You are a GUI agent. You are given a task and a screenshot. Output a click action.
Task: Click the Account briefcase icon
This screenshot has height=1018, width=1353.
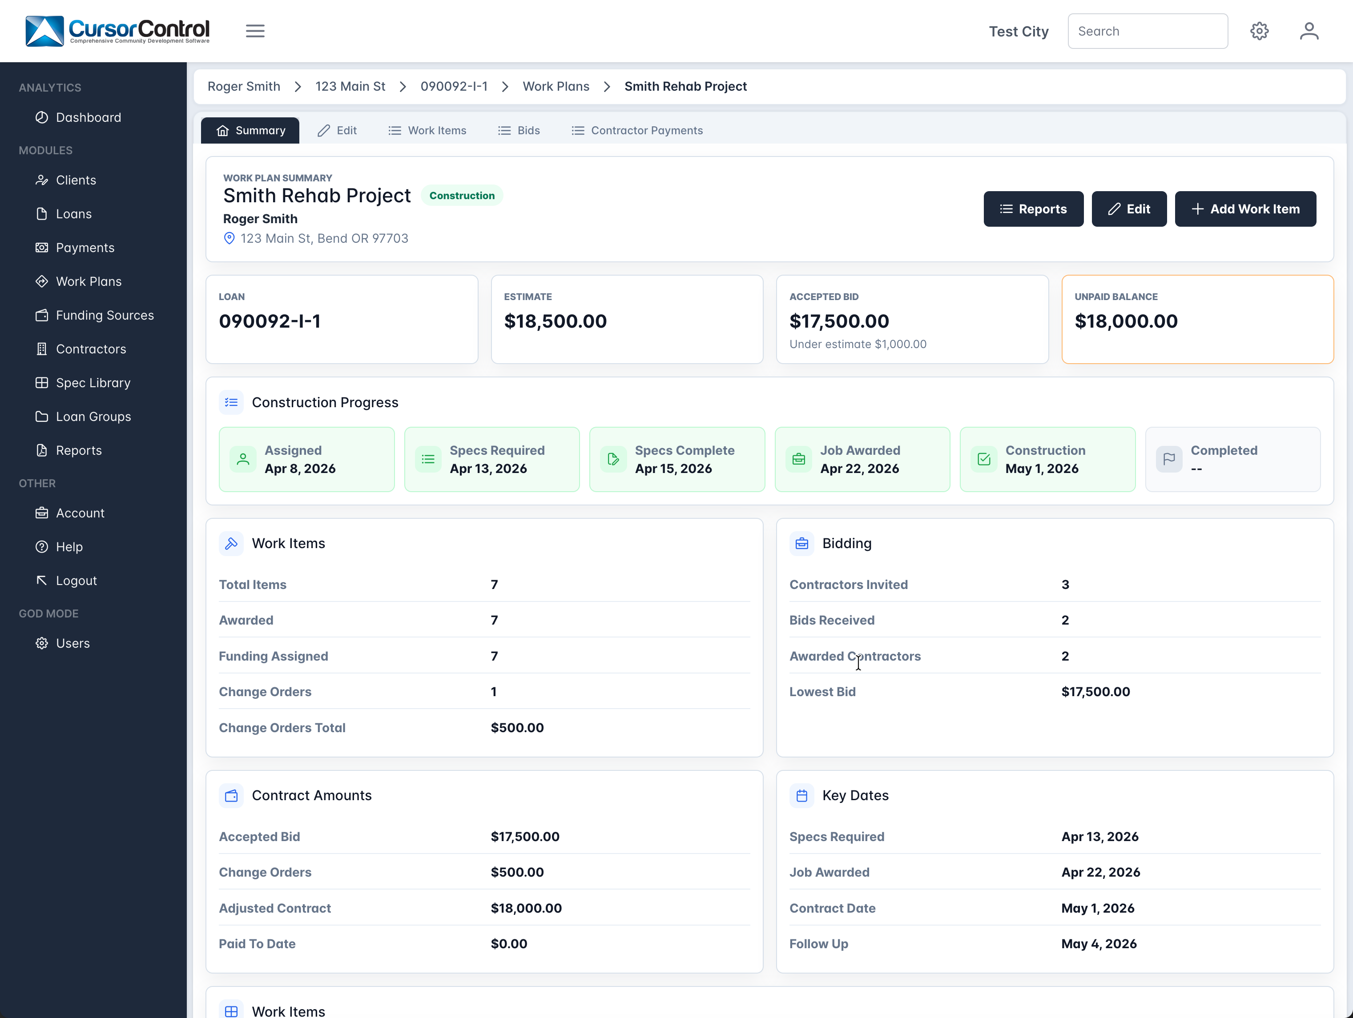42,513
